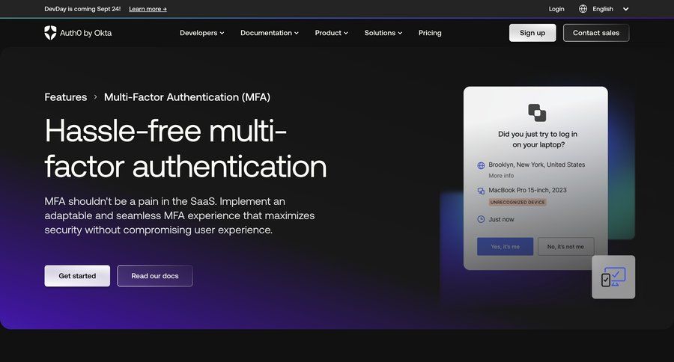Click Multi-Factor Authentication (MFA) breadcrumb
The image size is (674, 362).
(187, 97)
